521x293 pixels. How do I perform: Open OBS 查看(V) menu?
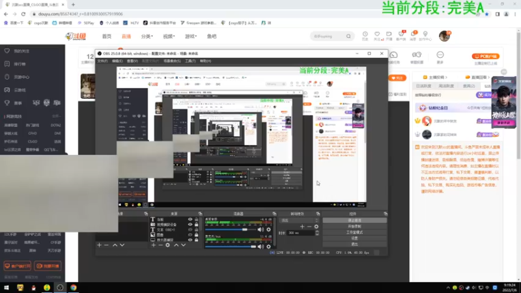click(x=132, y=61)
